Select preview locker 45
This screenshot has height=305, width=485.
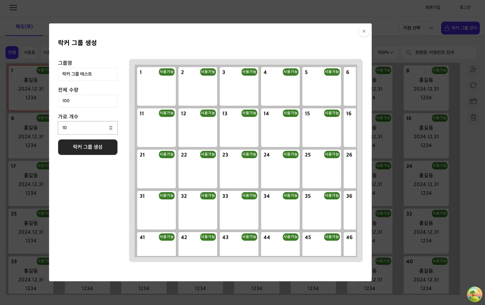click(322, 244)
